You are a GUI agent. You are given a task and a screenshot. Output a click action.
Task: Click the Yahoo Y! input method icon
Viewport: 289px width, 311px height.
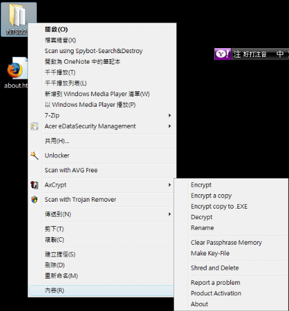(223, 54)
